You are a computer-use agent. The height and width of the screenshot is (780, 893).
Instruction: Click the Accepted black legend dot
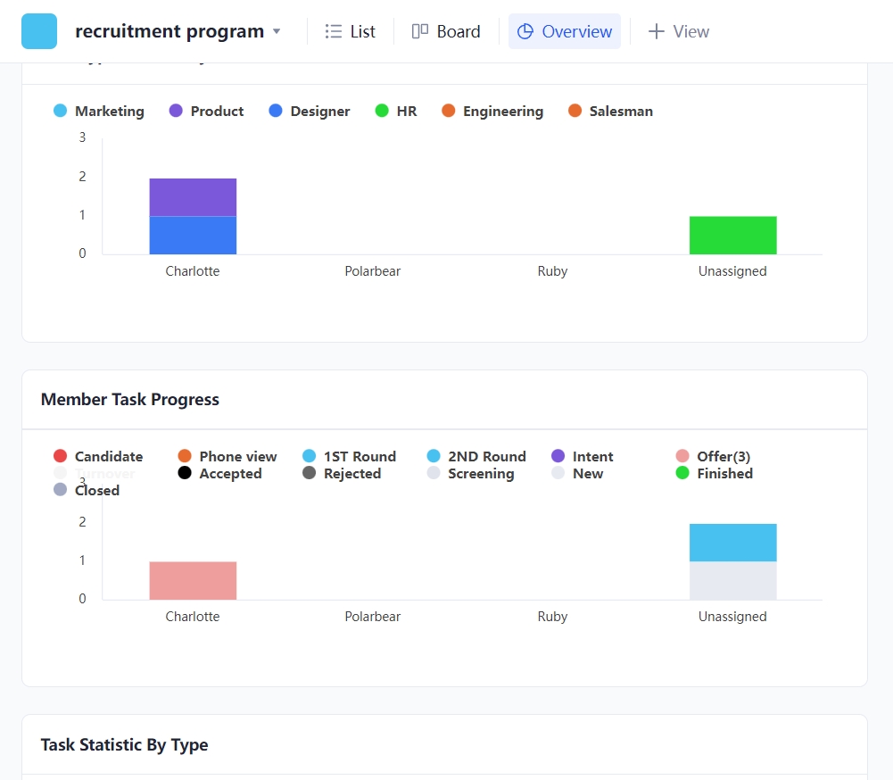(x=185, y=473)
